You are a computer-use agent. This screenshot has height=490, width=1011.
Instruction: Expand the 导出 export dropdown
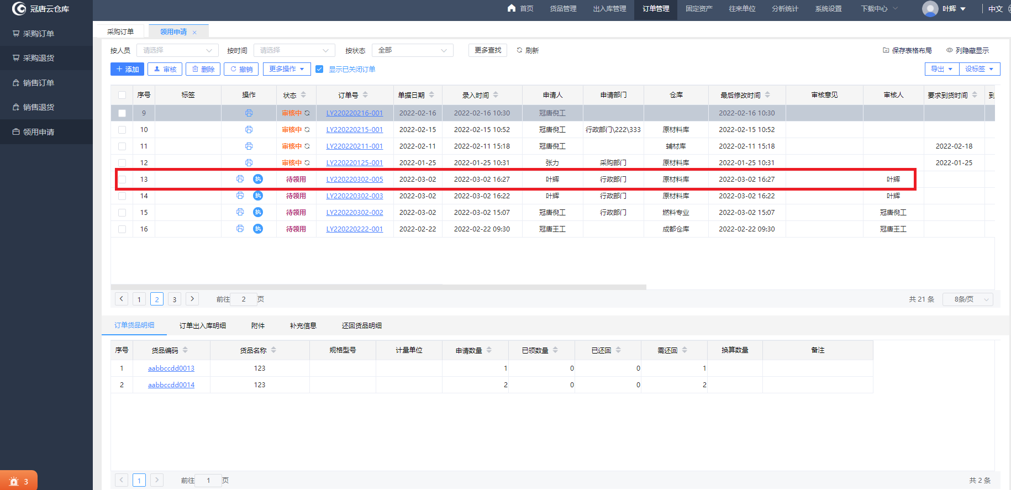pos(942,69)
